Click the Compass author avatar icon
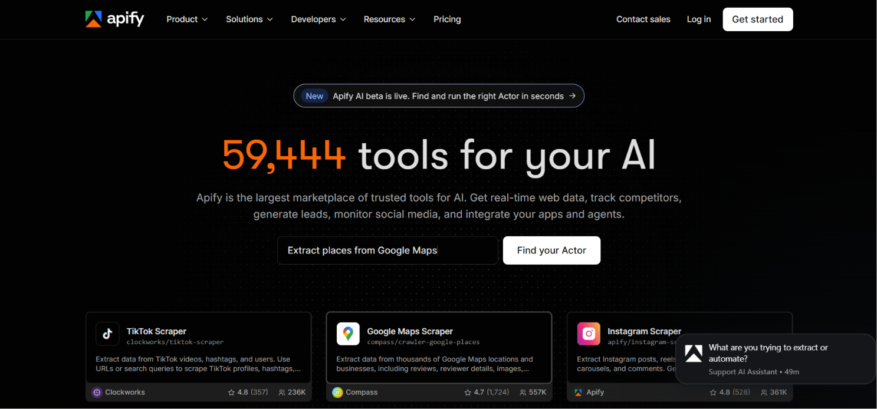Image resolution: width=877 pixels, height=409 pixels. coord(337,392)
